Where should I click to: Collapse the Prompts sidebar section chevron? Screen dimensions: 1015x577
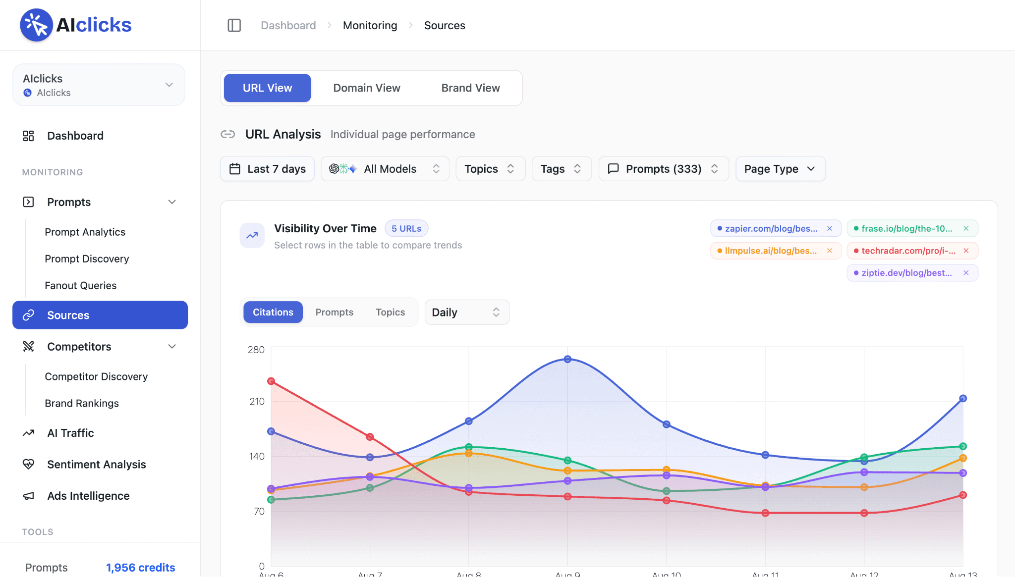(172, 202)
